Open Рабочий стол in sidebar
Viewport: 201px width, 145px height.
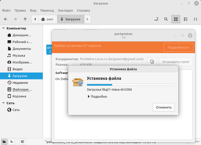[x=21, y=42]
